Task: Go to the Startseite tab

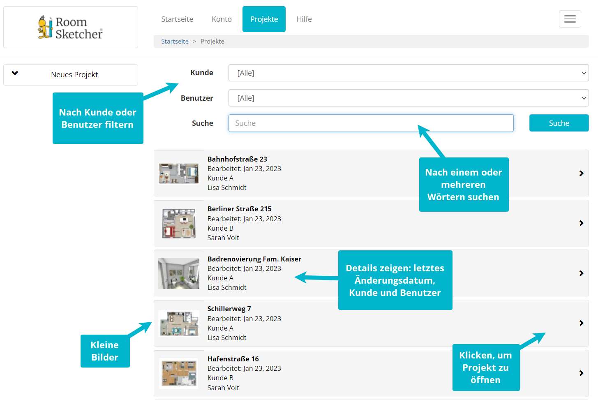Action: [x=177, y=19]
